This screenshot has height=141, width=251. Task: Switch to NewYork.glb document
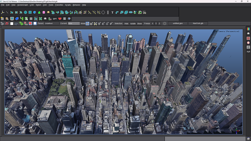[x=198, y=23]
